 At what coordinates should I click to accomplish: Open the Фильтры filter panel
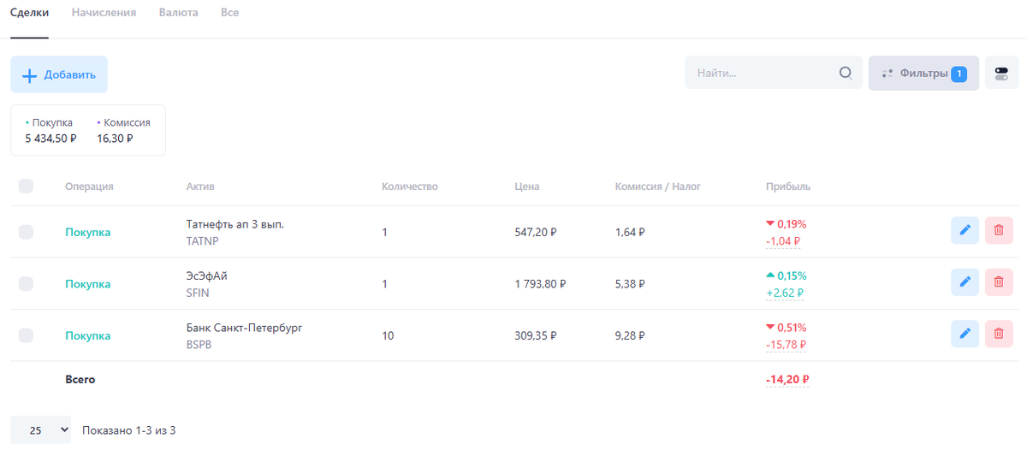923,74
